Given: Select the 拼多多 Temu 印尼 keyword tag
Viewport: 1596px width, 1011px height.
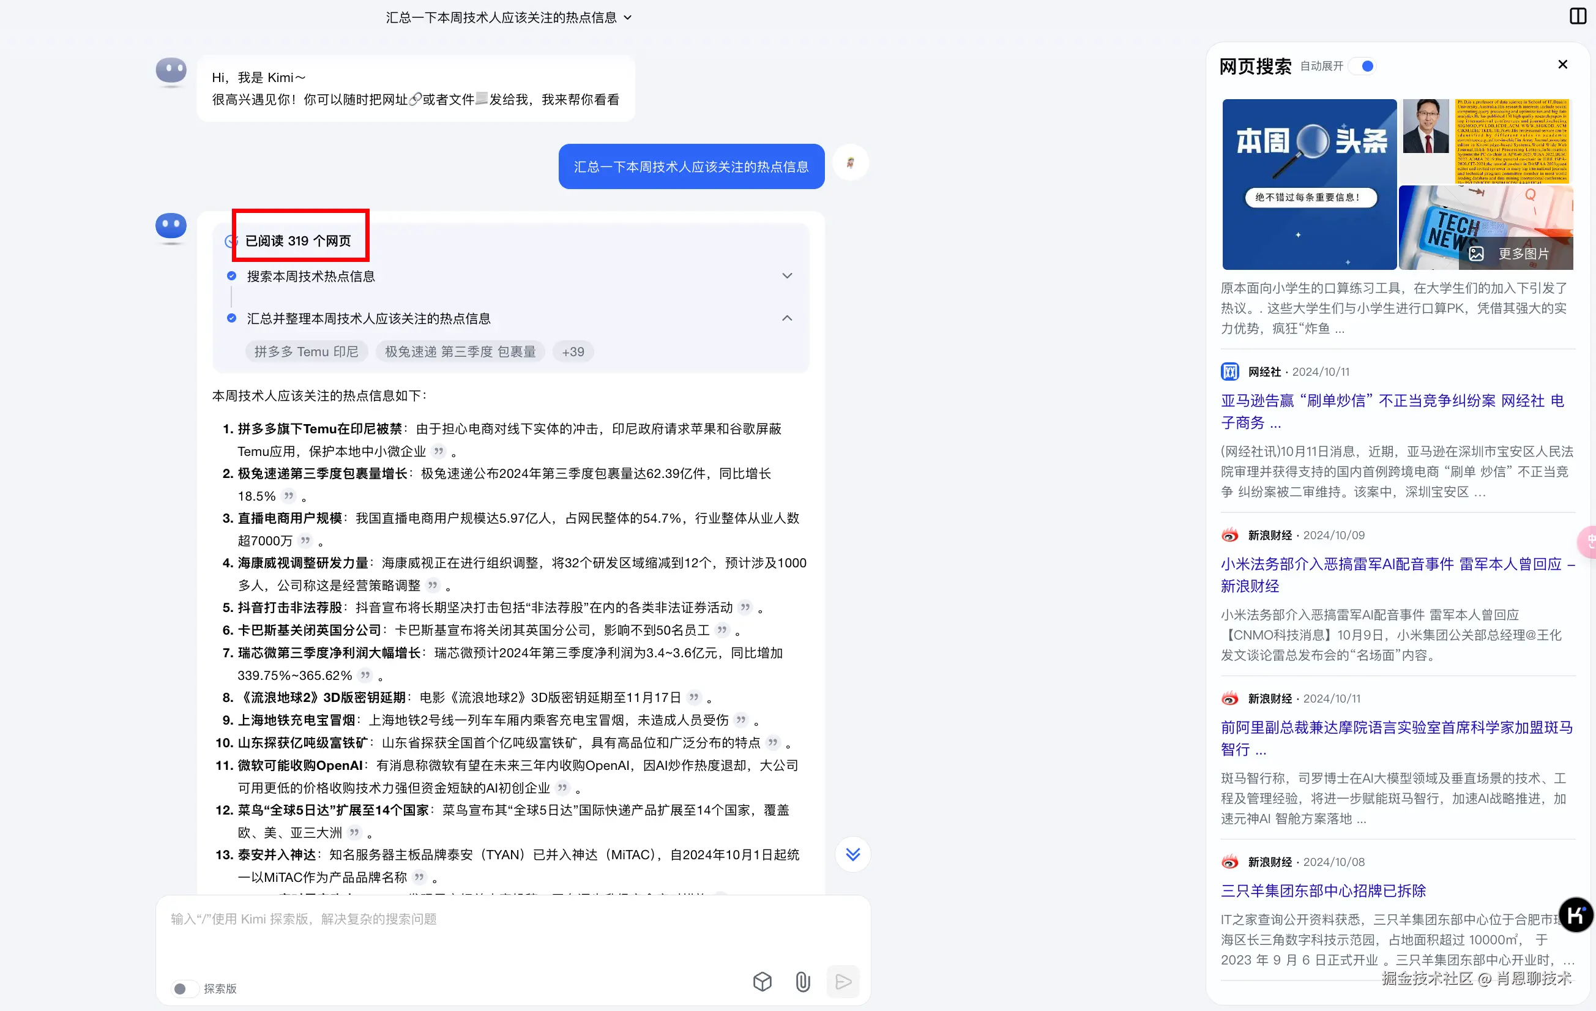Looking at the screenshot, I should [x=306, y=351].
